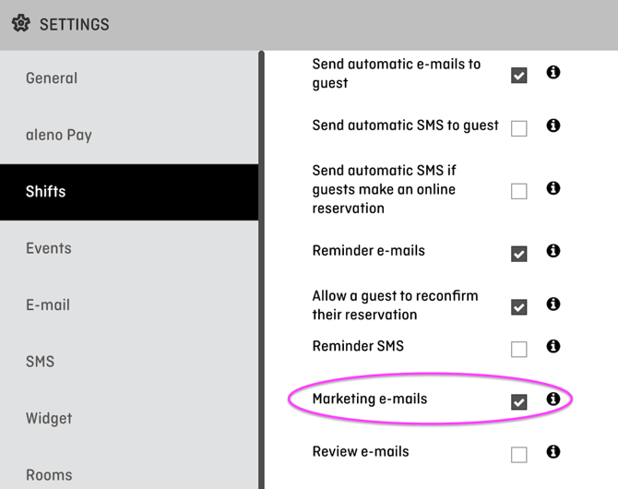Uncheck Send automatic e-mails to guest
This screenshot has height=489, width=618.
pyautogui.click(x=518, y=76)
